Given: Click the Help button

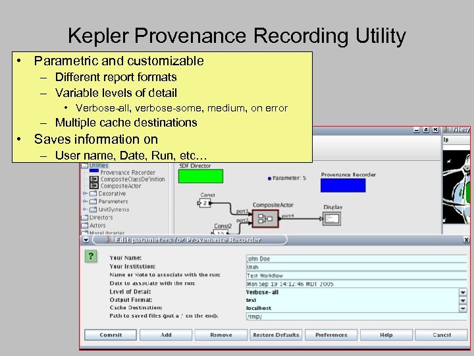Looking at the screenshot, I should pos(386,335).
